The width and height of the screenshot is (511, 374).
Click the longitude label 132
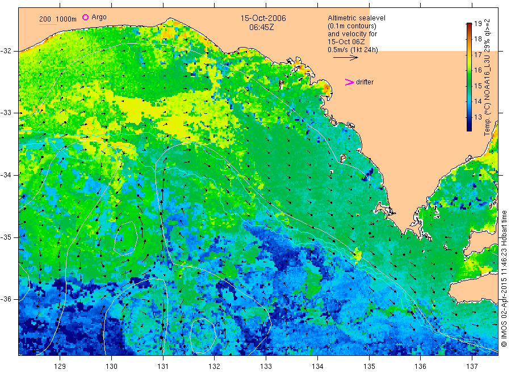click(215, 367)
